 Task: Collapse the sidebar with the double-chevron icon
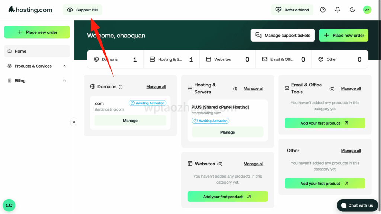click(74, 122)
